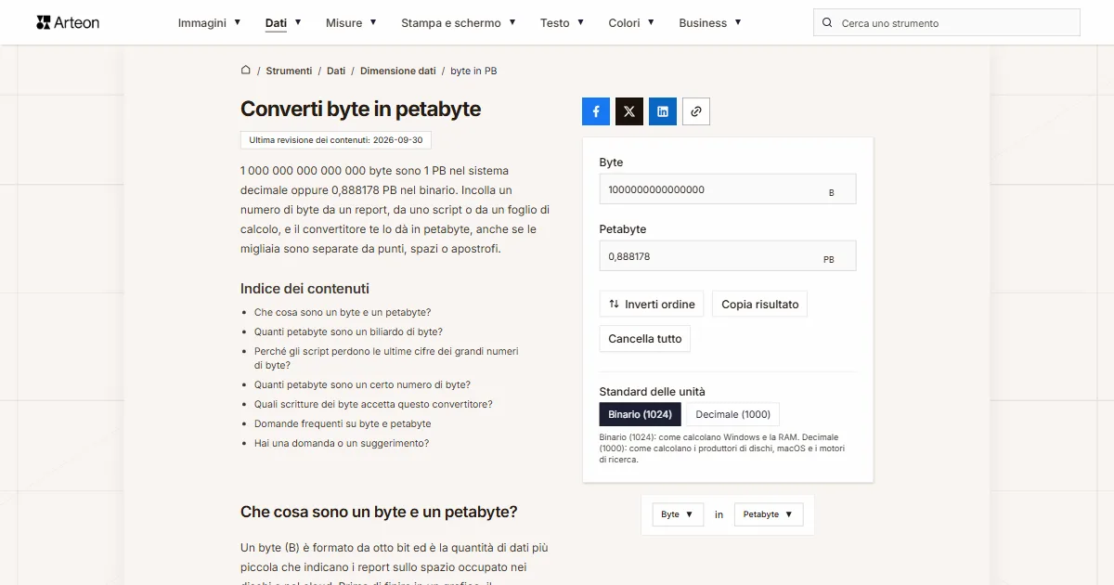
Task: Click the Inverti ordine button
Action: click(x=652, y=305)
